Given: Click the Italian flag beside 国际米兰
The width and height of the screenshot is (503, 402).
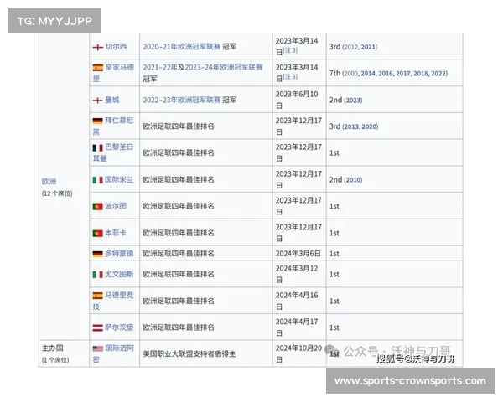Looking at the screenshot, I should 97,180.
